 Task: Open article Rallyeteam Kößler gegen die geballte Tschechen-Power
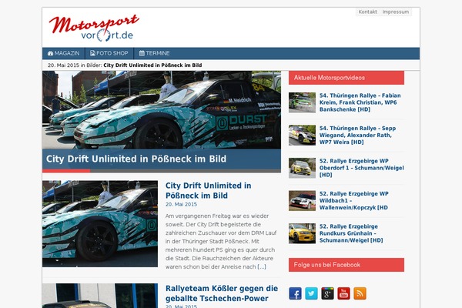click(x=222, y=293)
